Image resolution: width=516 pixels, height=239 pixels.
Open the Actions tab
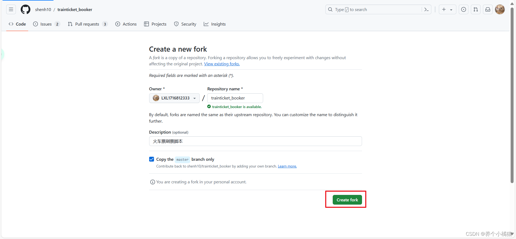126,24
